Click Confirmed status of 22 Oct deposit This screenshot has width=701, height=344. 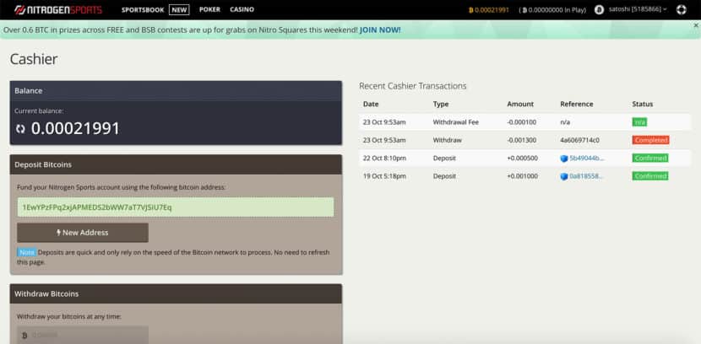tap(650, 158)
